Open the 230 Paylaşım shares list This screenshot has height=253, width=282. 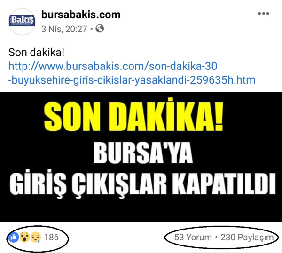pos(247,238)
